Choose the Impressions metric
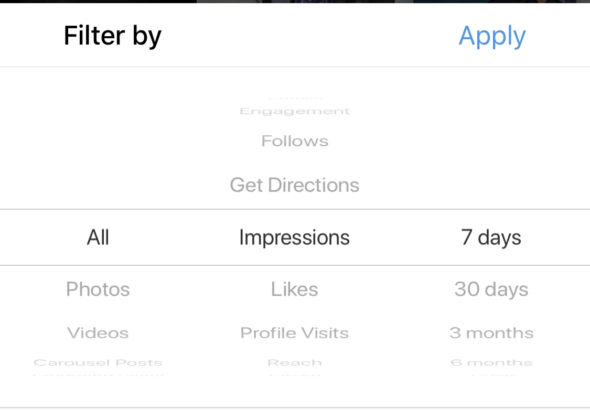This screenshot has height=410, width=590. tap(295, 238)
